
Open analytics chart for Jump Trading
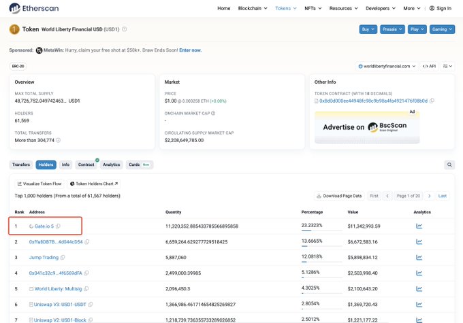click(x=419, y=257)
